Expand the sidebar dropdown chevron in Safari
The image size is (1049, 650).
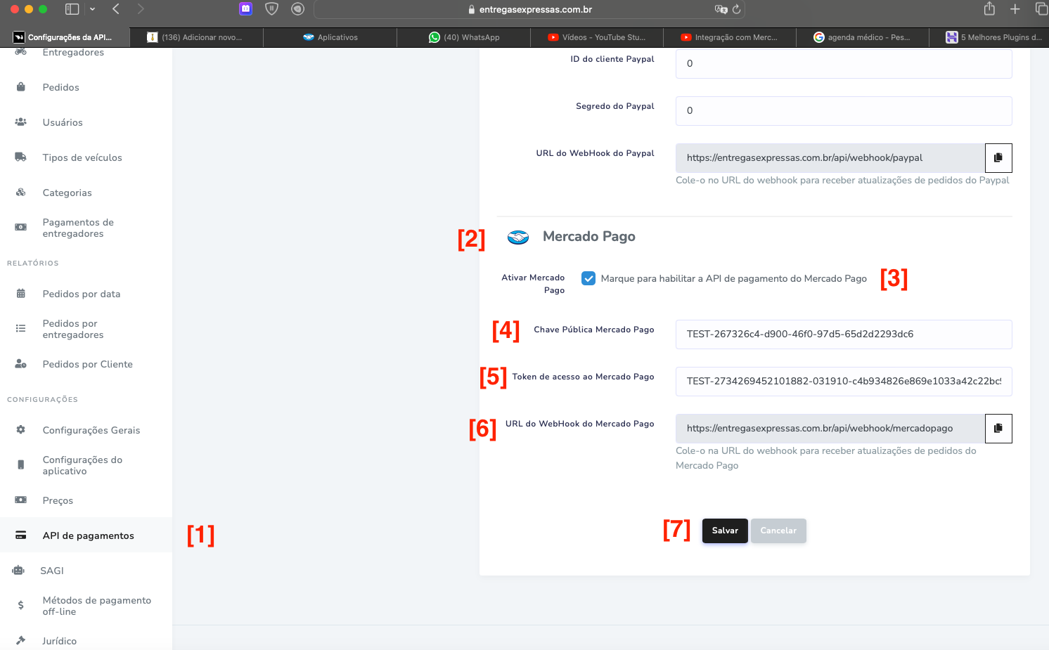pyautogui.click(x=92, y=9)
